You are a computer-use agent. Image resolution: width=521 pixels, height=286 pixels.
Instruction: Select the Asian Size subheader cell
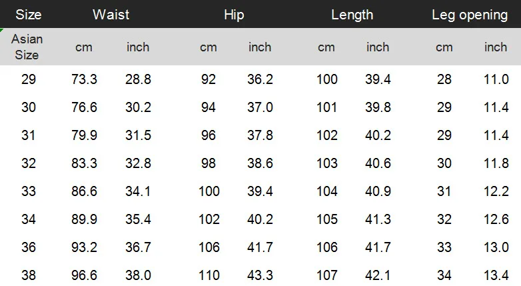pyautogui.click(x=27, y=47)
